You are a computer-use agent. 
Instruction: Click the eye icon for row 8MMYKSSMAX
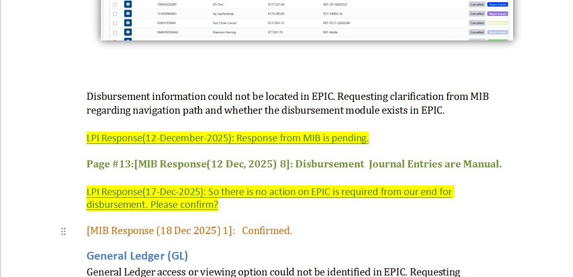(128, 32)
